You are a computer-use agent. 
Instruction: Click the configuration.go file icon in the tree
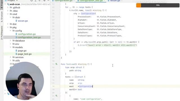pos(16,34)
